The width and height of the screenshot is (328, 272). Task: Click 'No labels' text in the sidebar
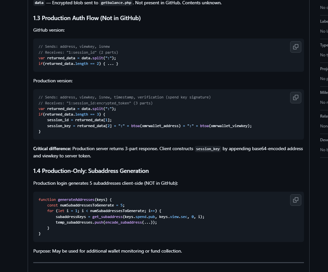coord(323,31)
